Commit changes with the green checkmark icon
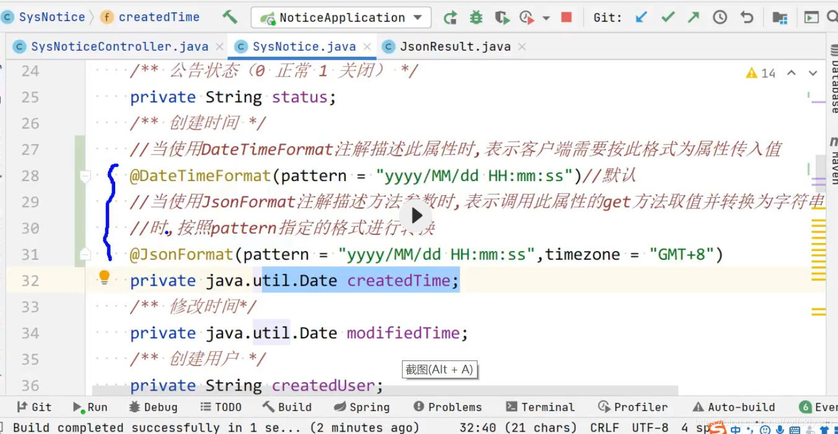 pos(668,17)
